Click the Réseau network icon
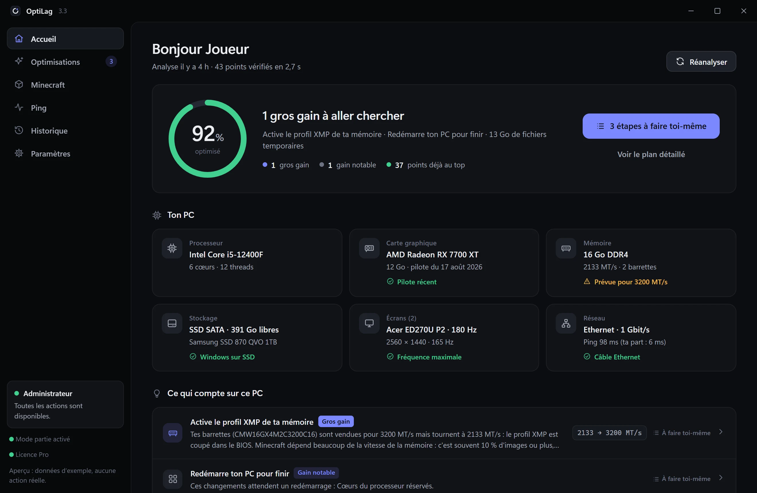757x493 pixels. point(566,323)
